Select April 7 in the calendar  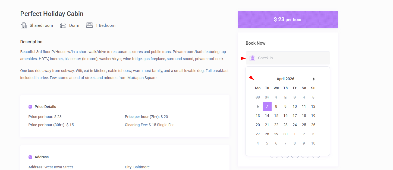coord(267,106)
